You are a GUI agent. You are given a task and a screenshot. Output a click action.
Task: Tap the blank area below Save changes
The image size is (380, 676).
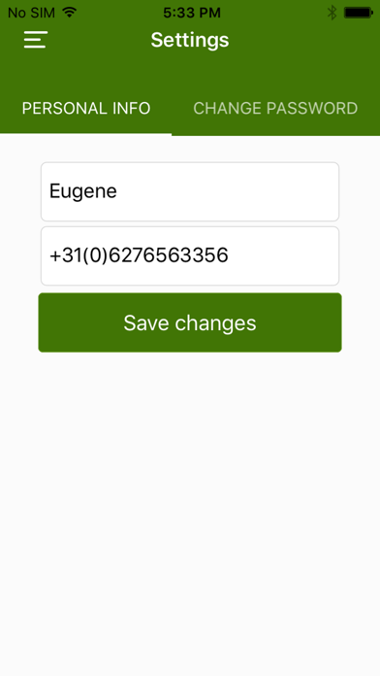pyautogui.click(x=190, y=513)
